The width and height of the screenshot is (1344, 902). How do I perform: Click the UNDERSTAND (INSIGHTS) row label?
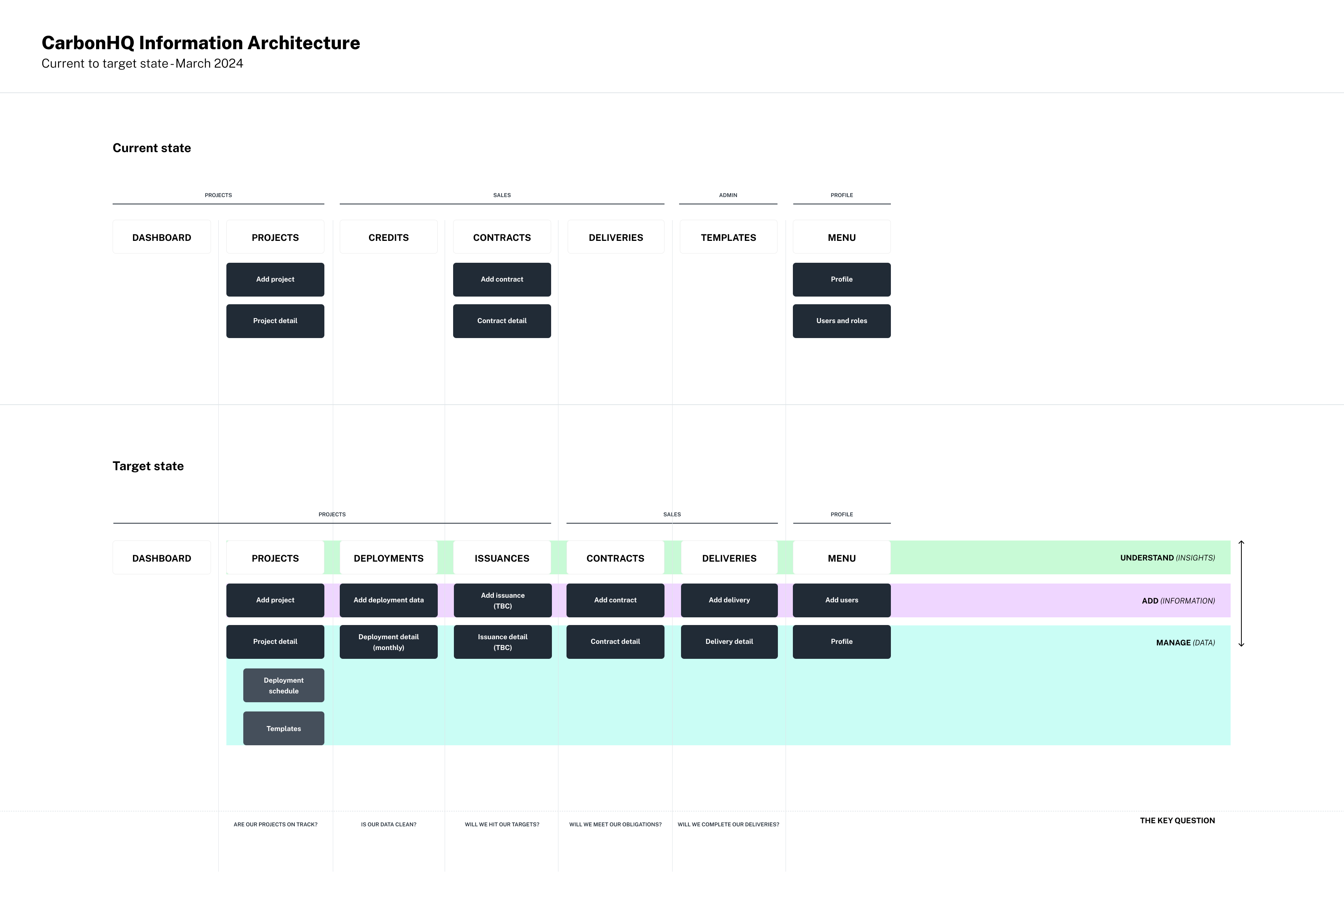[x=1167, y=558]
